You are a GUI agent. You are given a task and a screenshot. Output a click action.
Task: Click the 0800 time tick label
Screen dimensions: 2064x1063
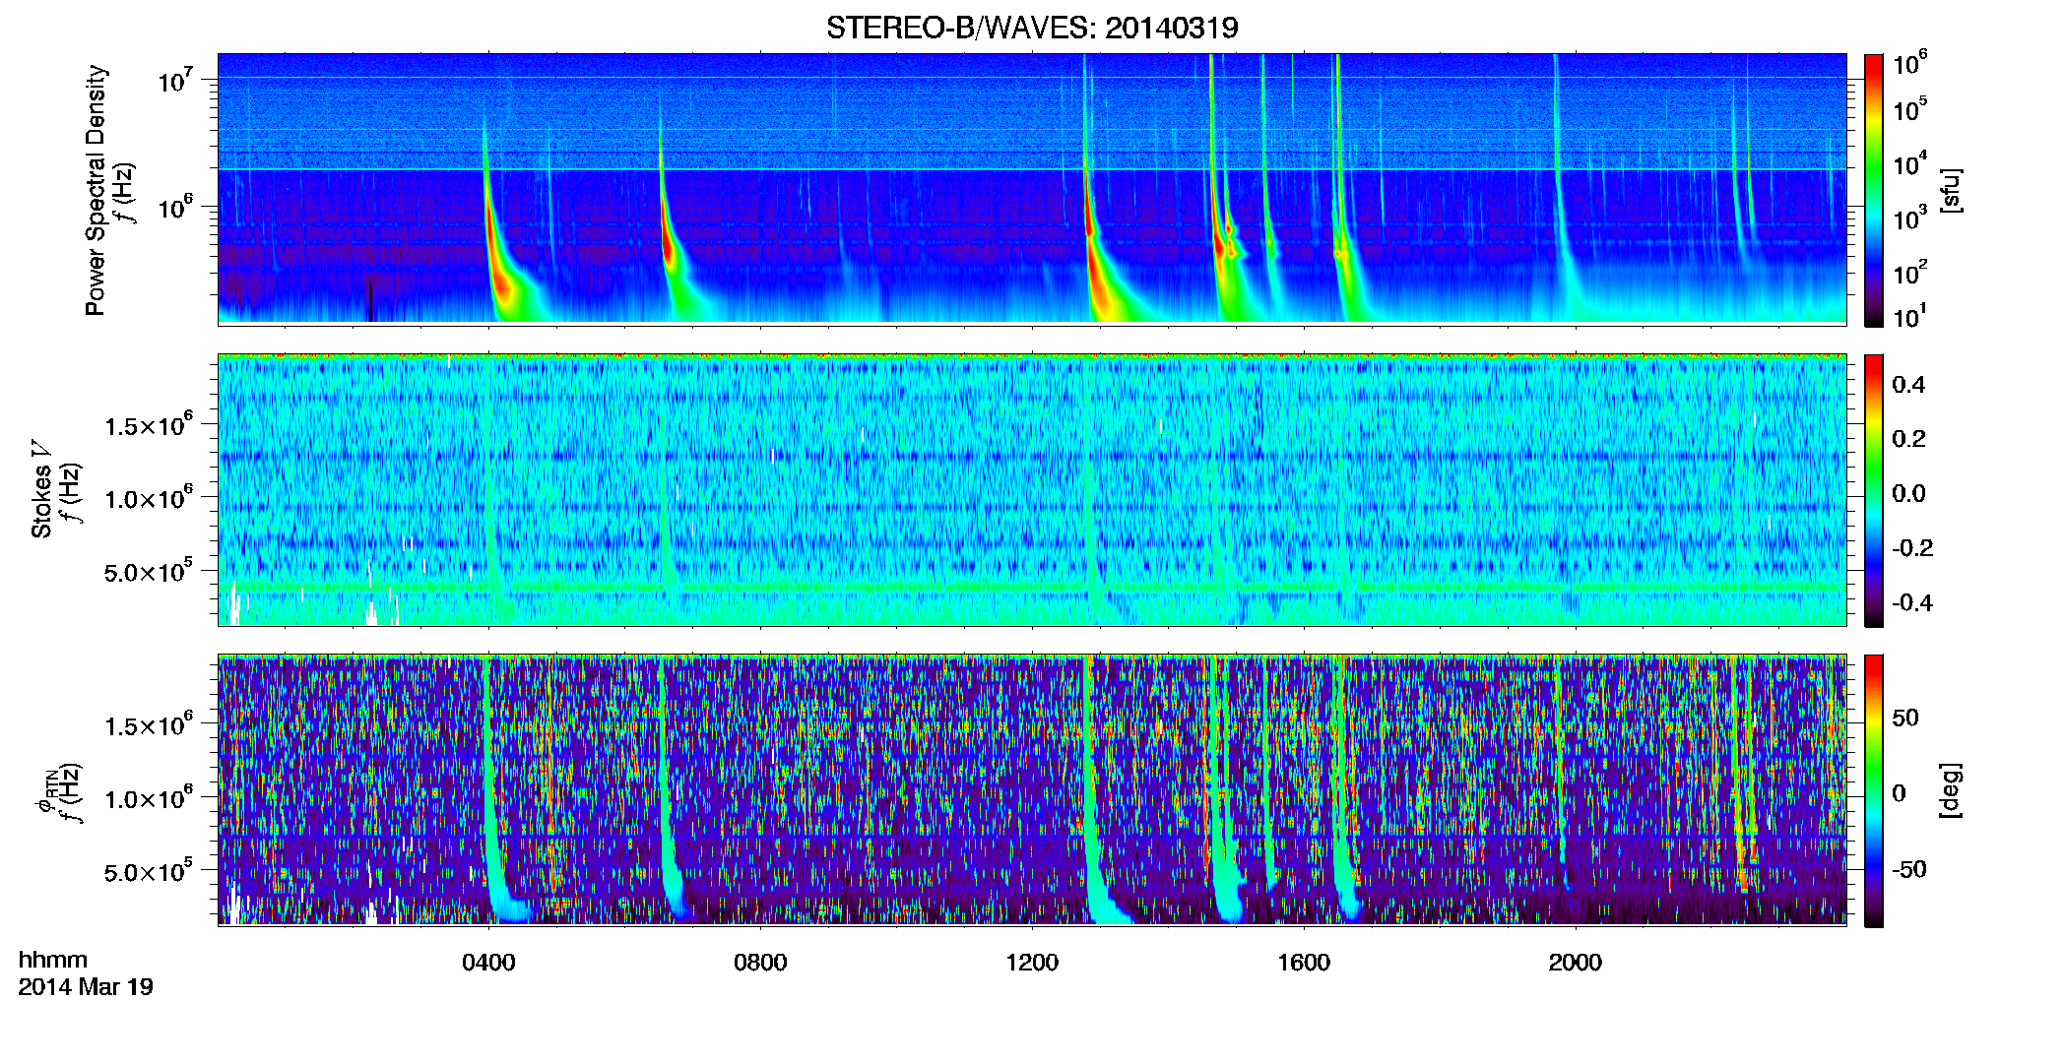coord(760,963)
